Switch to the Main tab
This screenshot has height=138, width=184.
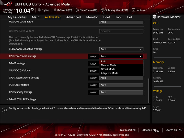point(36,17)
